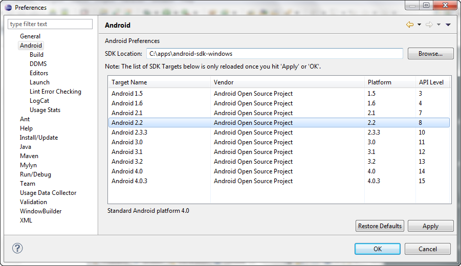Select Mylyn in preferences tree
Image resolution: width=461 pixels, height=266 pixels.
pos(28,165)
